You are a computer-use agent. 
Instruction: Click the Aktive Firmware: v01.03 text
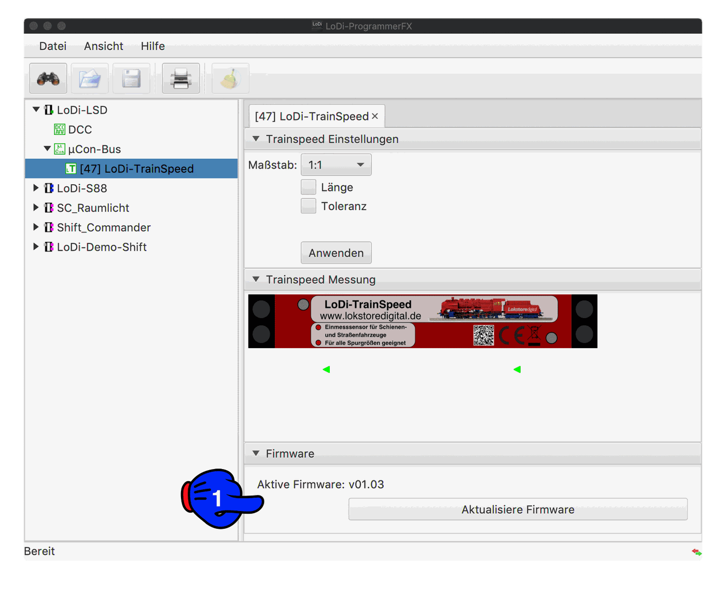click(320, 485)
